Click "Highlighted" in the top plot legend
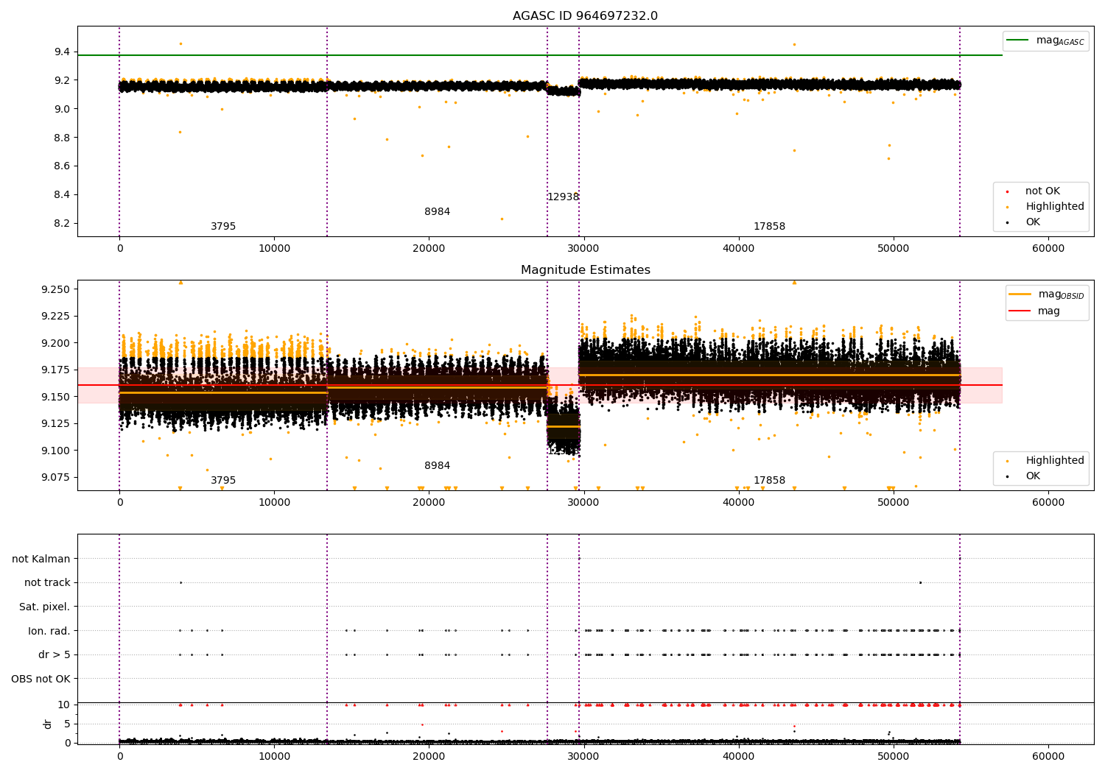 tap(1055, 207)
